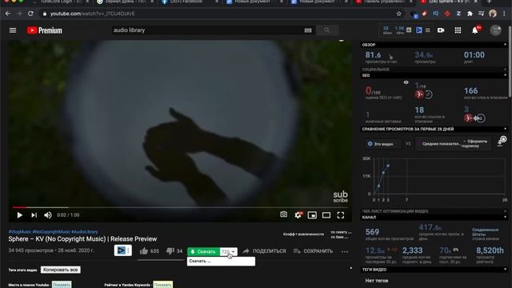Seek on the video progress bar
Image resolution: width=512 pixels, height=288 pixels.
[x=180, y=207]
